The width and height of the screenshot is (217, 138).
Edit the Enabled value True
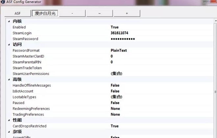coord(115,27)
